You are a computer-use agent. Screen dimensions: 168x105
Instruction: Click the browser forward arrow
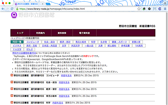point(7,9)
